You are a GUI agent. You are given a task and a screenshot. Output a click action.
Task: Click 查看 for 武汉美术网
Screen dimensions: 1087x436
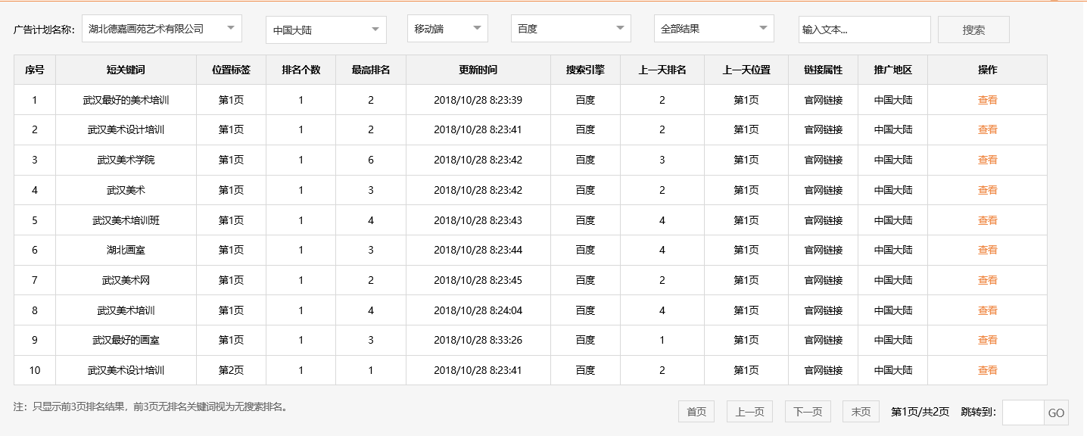click(988, 280)
